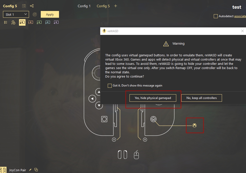This screenshot has width=246, height=173.
Task: Rename JoyCon Pair with the pencil icon
Action: tap(30, 170)
